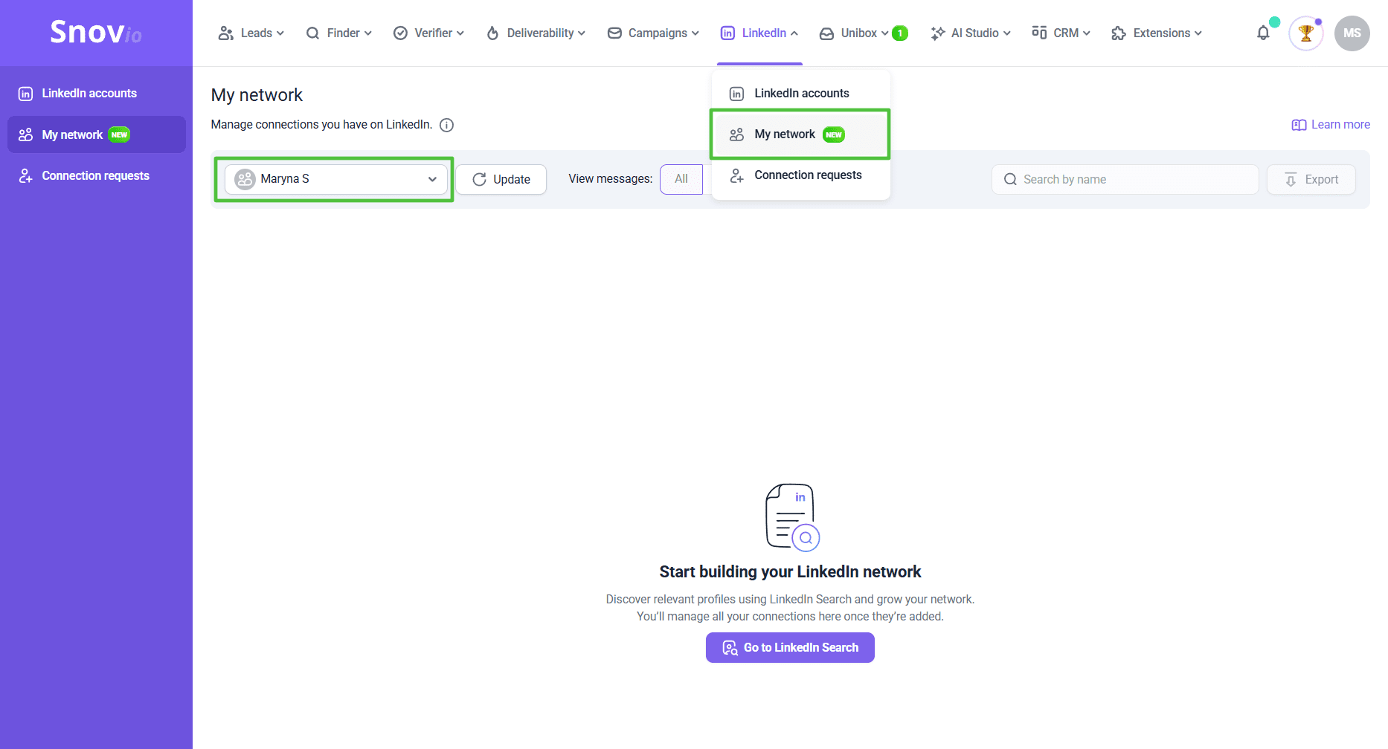Click the LinkedIn document illustration icon
The image size is (1388, 749).
[x=791, y=517]
